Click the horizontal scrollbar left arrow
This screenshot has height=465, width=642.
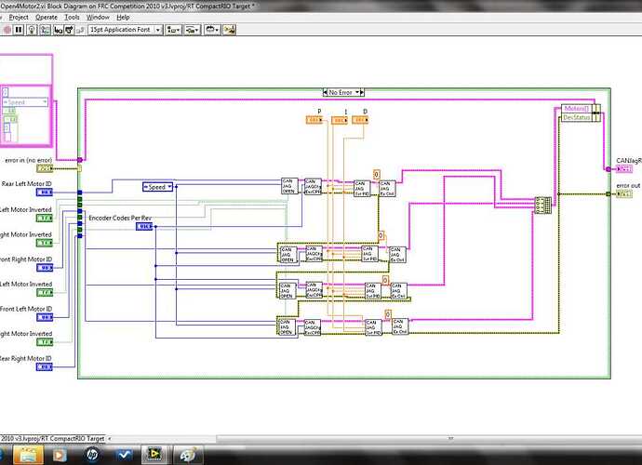(110, 439)
